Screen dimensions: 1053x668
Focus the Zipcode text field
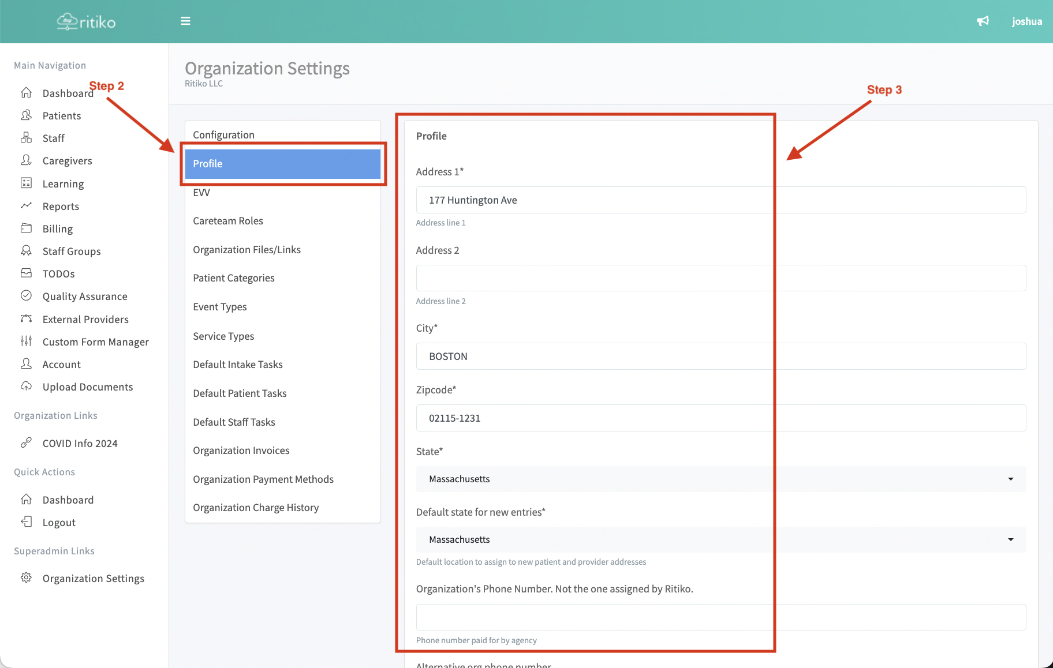point(720,418)
